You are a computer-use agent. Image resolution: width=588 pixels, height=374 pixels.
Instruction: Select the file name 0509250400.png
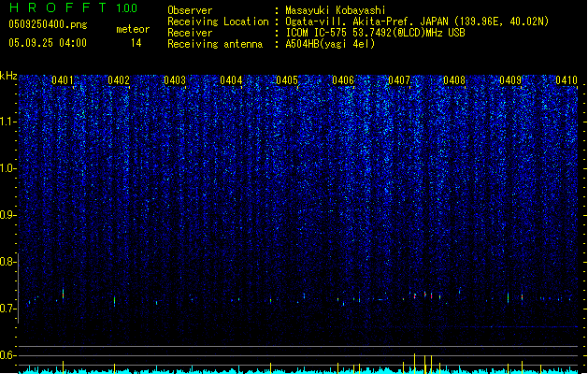point(48,24)
